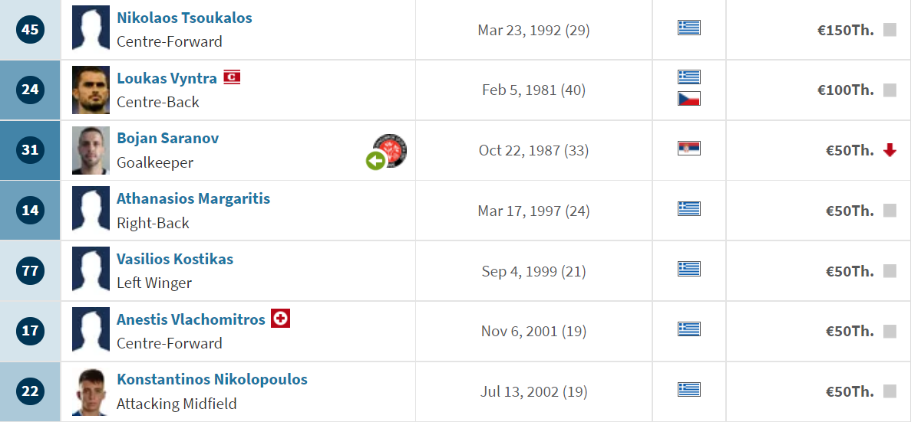Image resolution: width=911 pixels, height=422 pixels.
Task: Click the captain icon beside Loukas Vyntra
Action: pyautogui.click(x=232, y=77)
